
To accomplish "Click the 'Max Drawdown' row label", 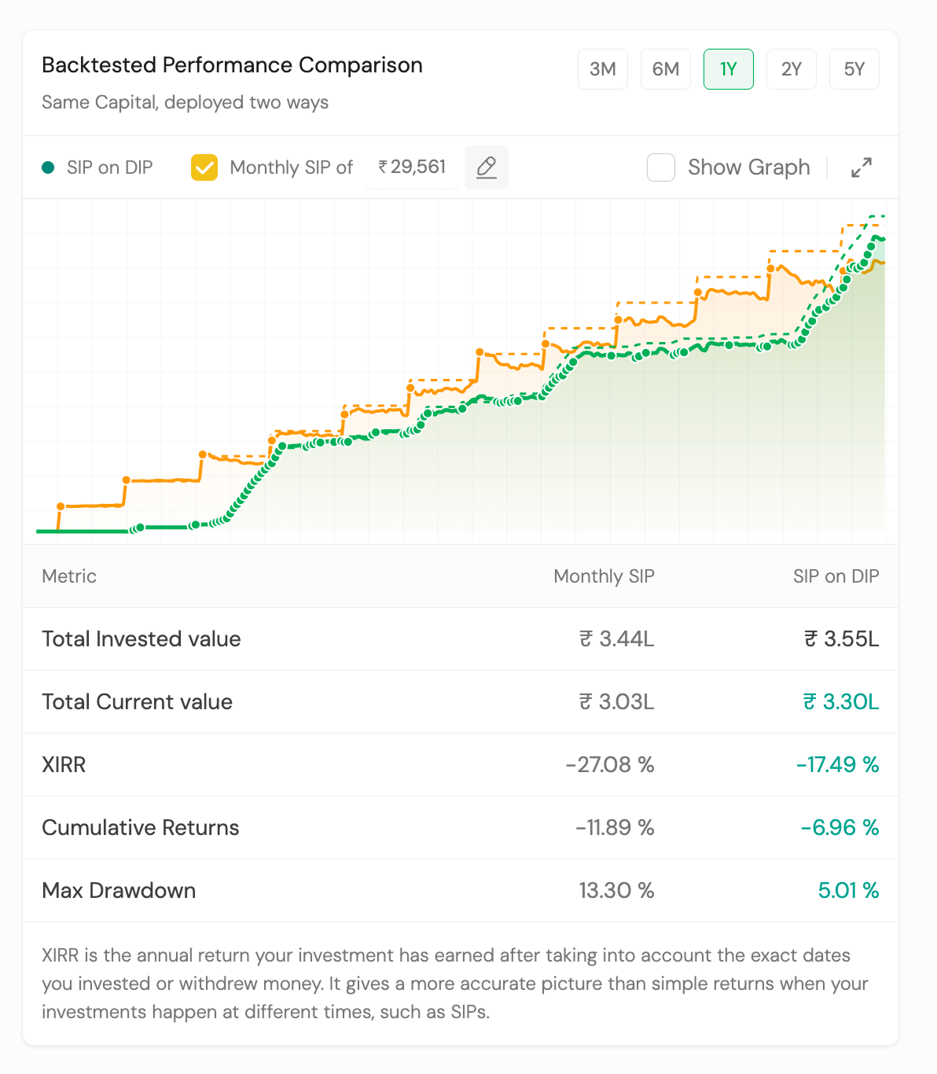I will pos(119,891).
